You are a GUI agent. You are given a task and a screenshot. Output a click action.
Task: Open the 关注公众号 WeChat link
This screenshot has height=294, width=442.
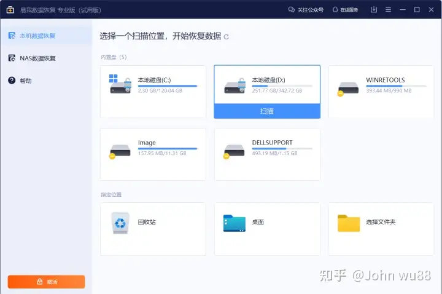point(306,10)
